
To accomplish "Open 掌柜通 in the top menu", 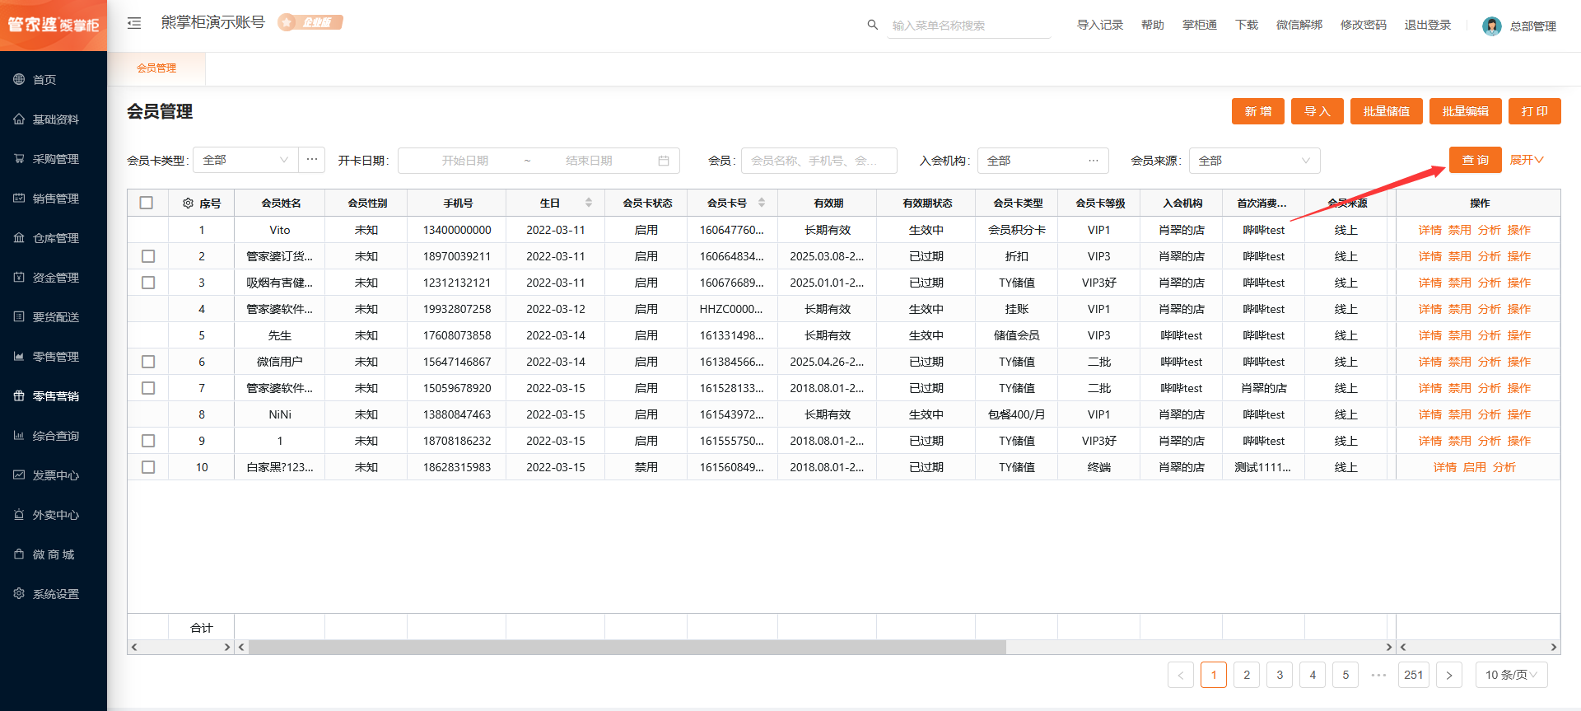I will point(1200,25).
